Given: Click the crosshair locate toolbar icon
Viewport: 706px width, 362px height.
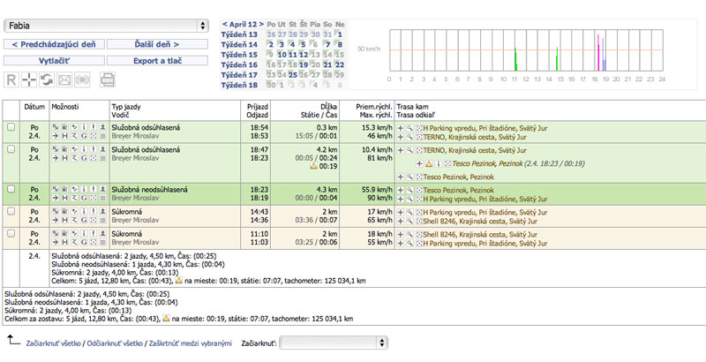Looking at the screenshot, I should 29,79.
